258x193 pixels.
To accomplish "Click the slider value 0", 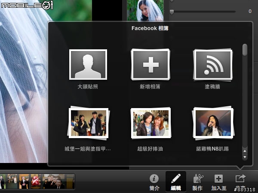I will tap(250, 11).
